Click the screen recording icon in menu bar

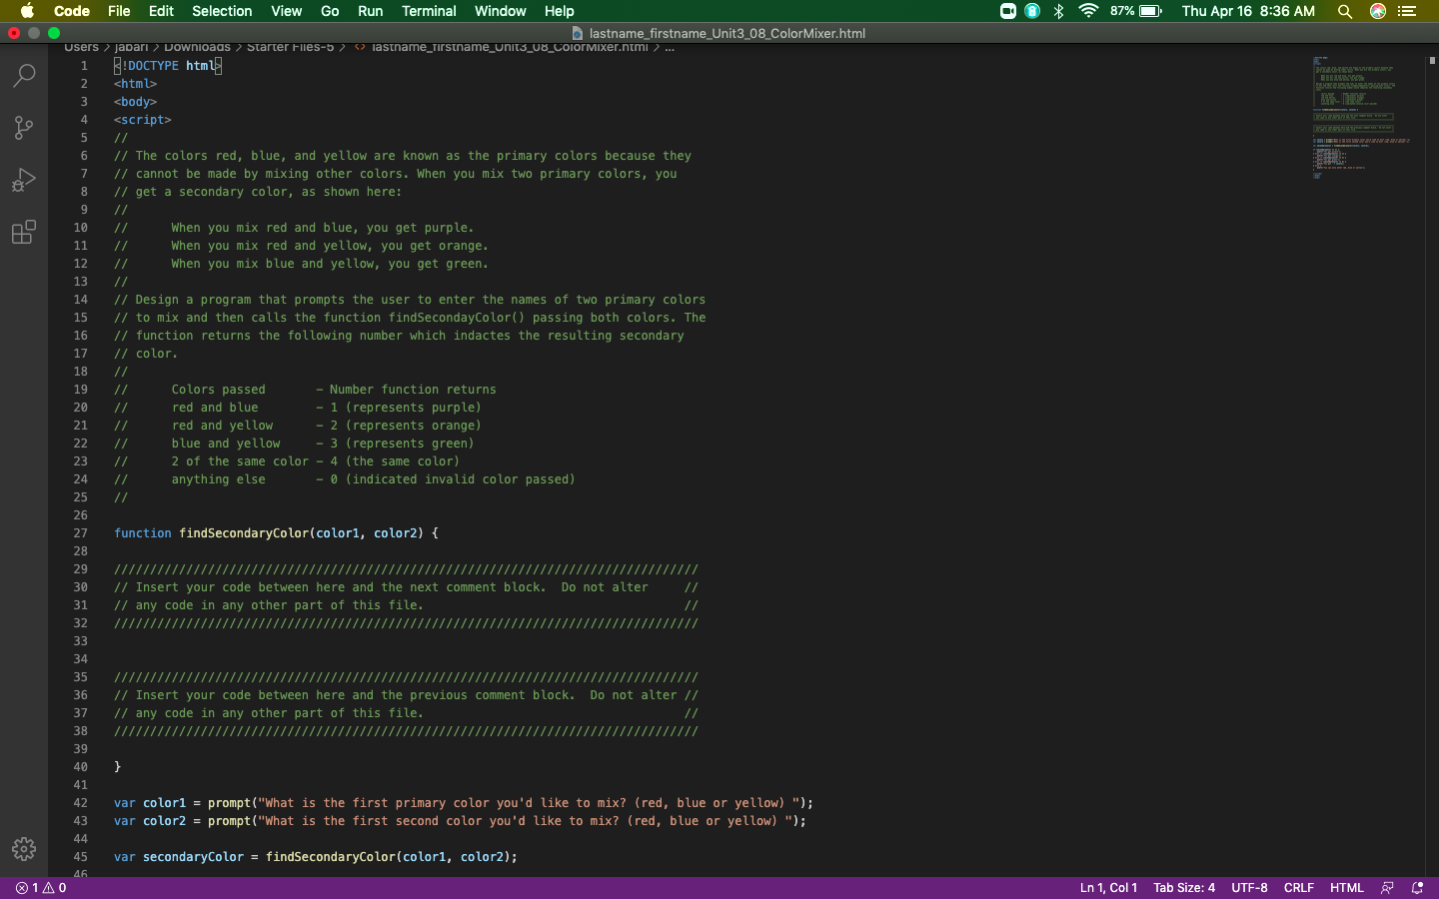(1008, 11)
